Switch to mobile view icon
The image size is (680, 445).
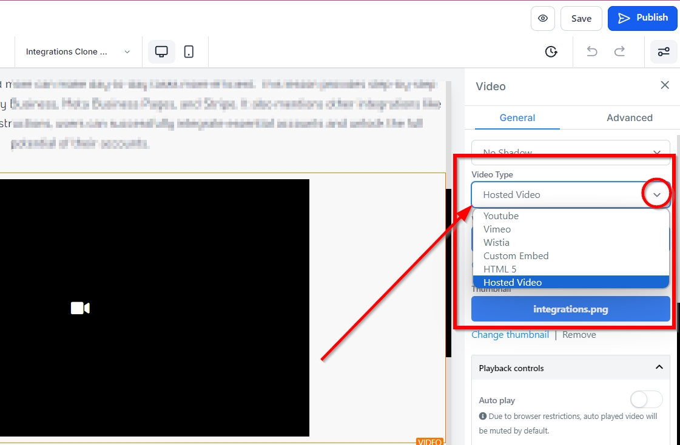point(189,52)
